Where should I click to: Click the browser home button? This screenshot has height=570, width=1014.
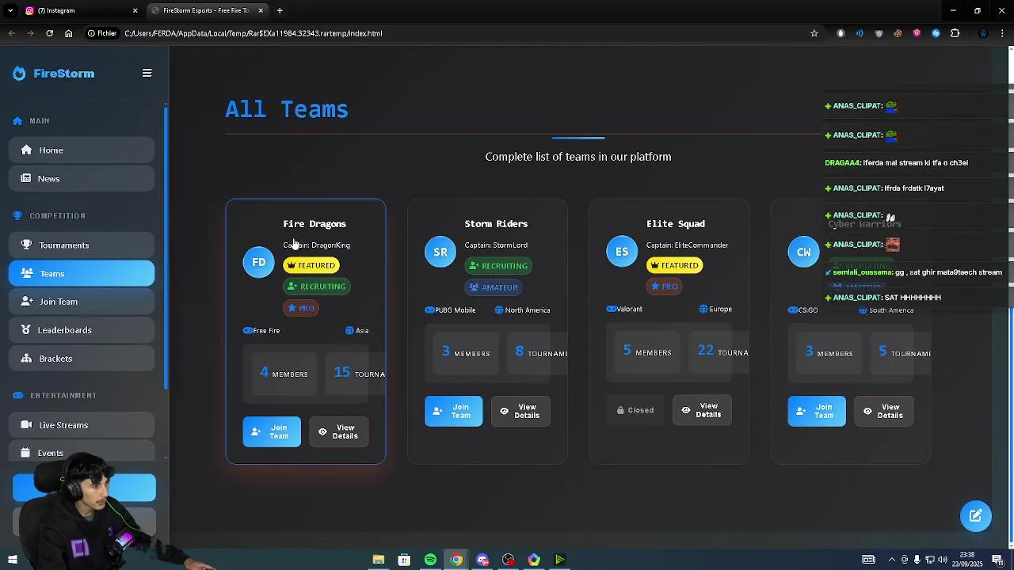[68, 33]
